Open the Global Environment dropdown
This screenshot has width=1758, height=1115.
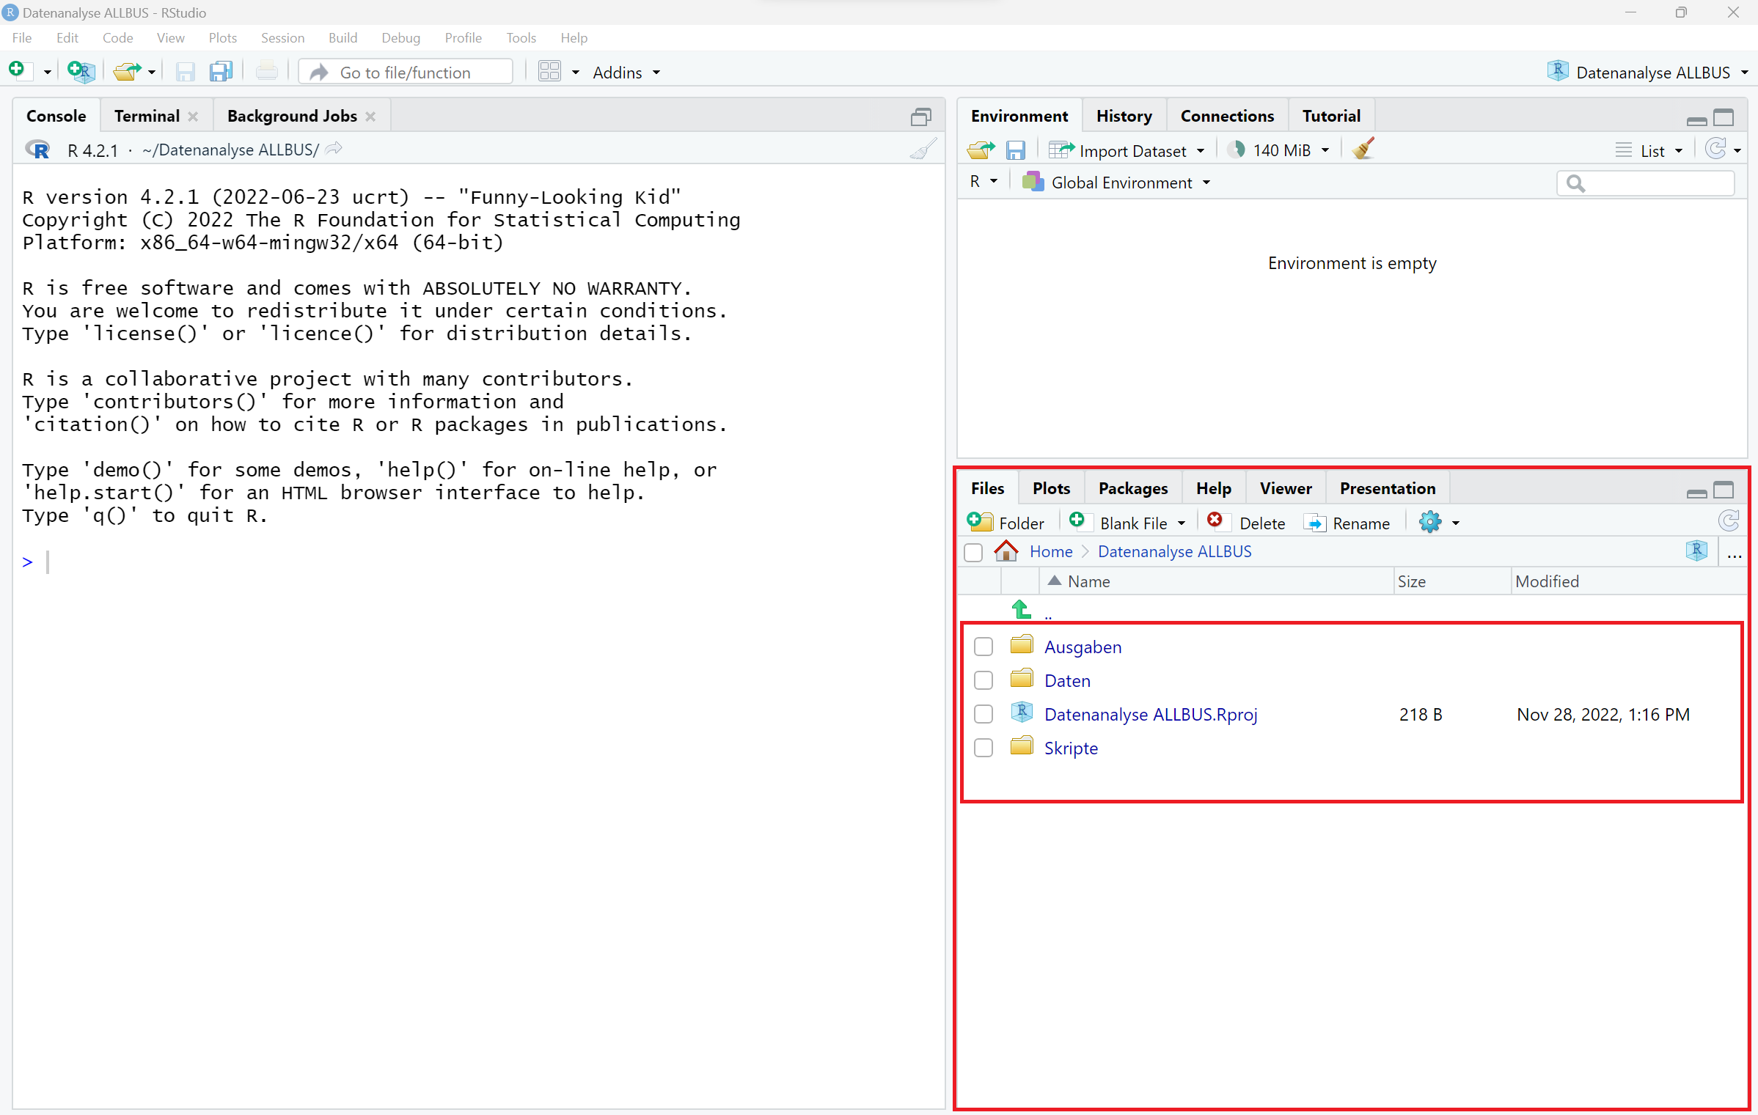tap(1121, 183)
